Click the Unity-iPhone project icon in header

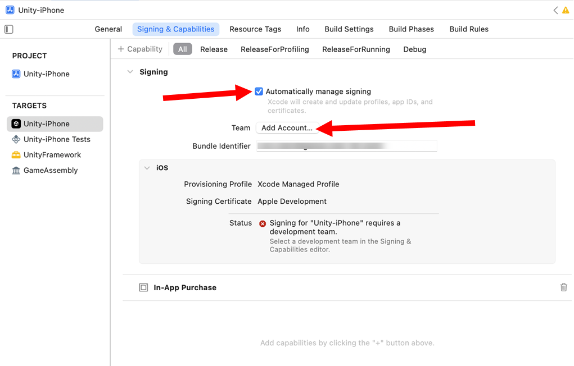(10, 10)
